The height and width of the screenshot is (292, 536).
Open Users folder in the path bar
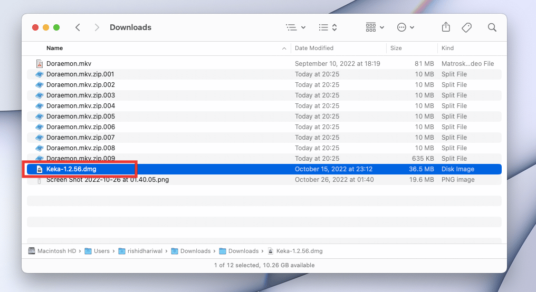click(101, 251)
